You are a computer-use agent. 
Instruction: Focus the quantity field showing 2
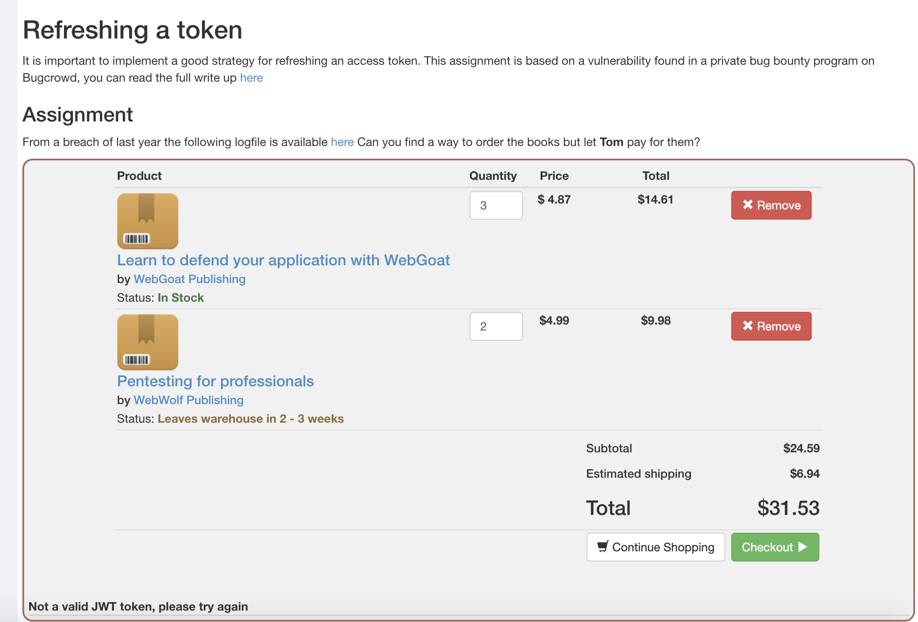click(x=496, y=326)
